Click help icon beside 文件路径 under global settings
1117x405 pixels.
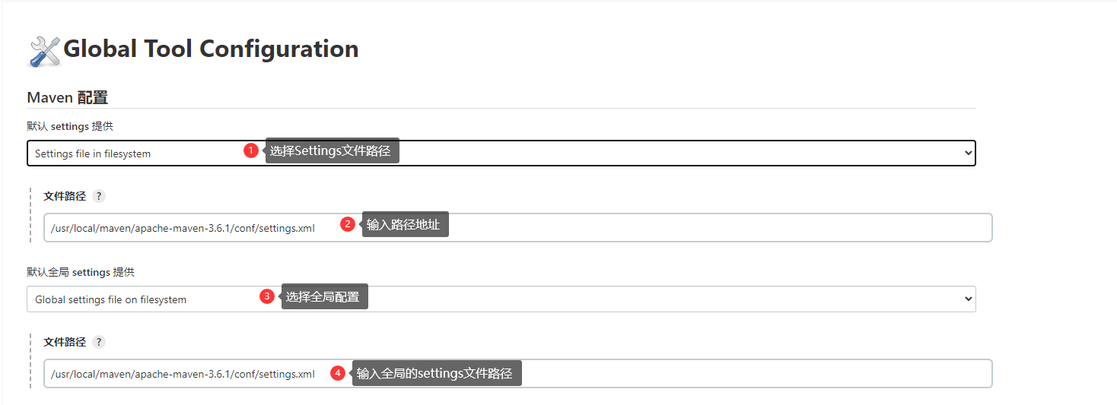(x=99, y=342)
